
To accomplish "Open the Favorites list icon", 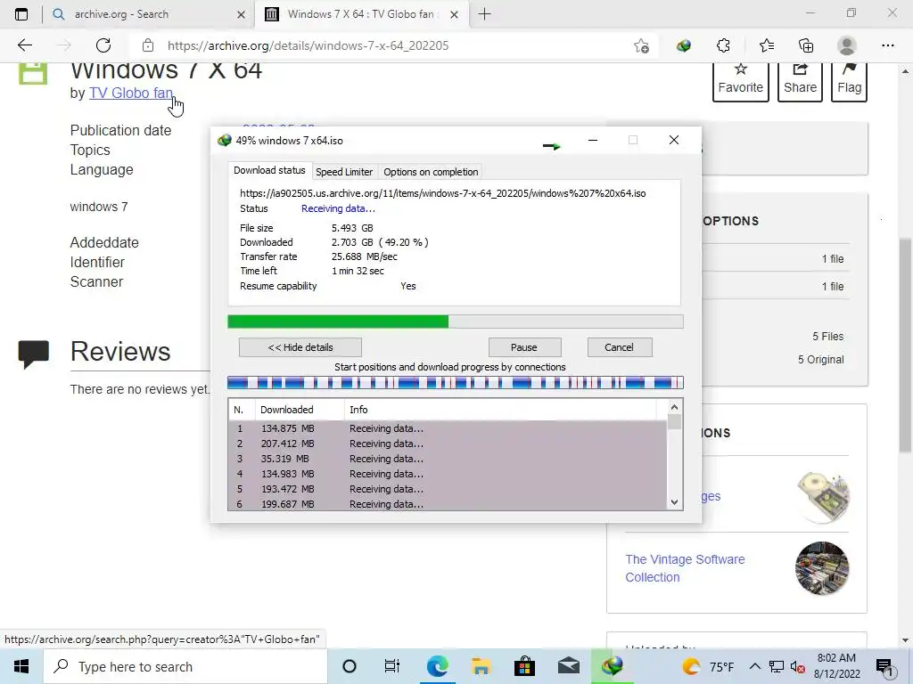I will 766,45.
